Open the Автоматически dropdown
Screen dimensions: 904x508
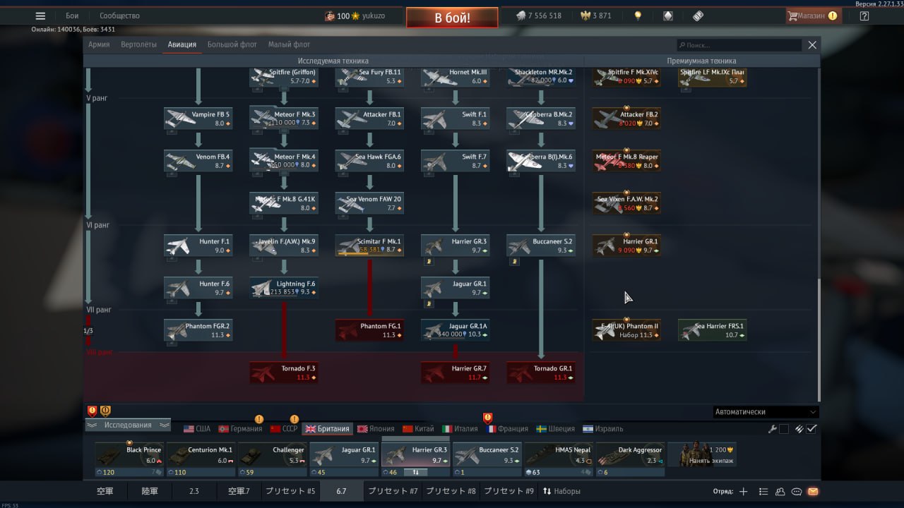[766, 411]
